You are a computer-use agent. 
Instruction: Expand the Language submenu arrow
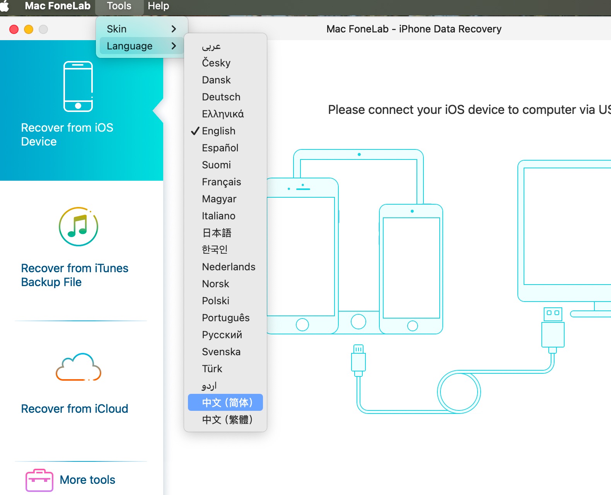174,46
